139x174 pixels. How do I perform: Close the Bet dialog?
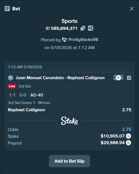[132, 9]
